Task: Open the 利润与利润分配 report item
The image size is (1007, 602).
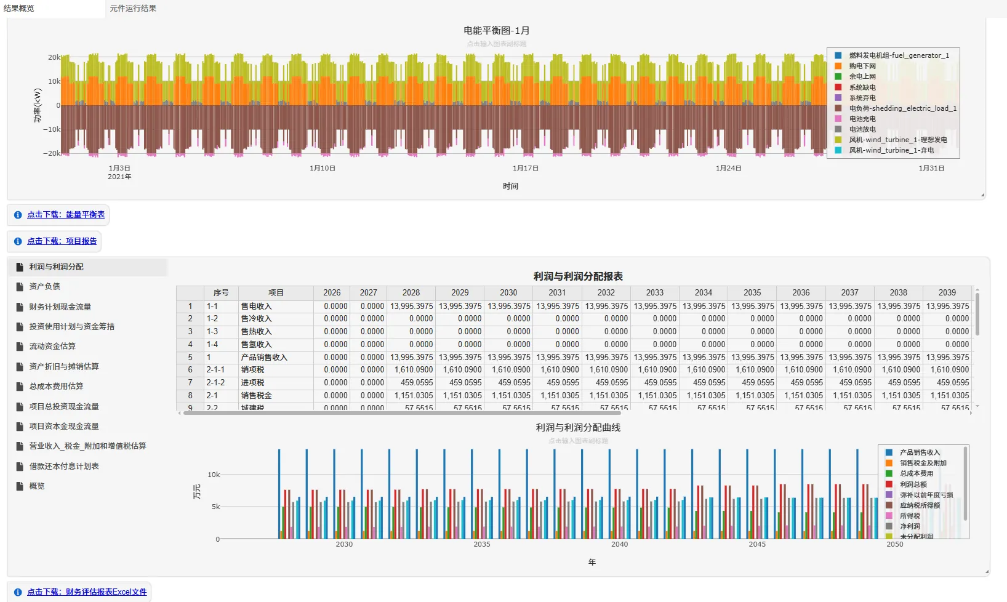Action: (x=88, y=267)
